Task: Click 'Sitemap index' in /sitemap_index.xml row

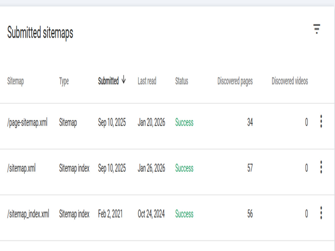Action: click(x=74, y=214)
